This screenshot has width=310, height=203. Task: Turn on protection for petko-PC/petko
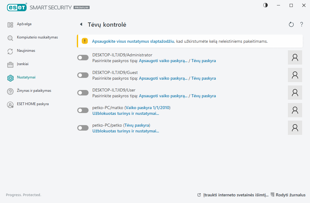point(83,128)
